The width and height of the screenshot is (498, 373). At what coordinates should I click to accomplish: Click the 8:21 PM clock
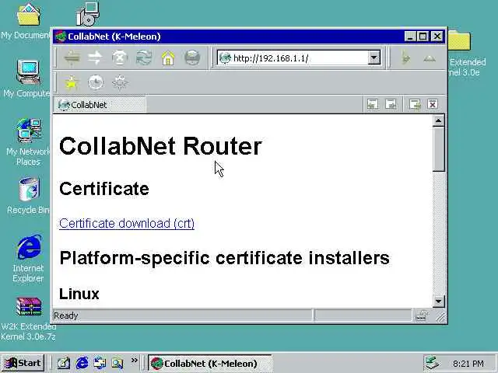[468, 364]
